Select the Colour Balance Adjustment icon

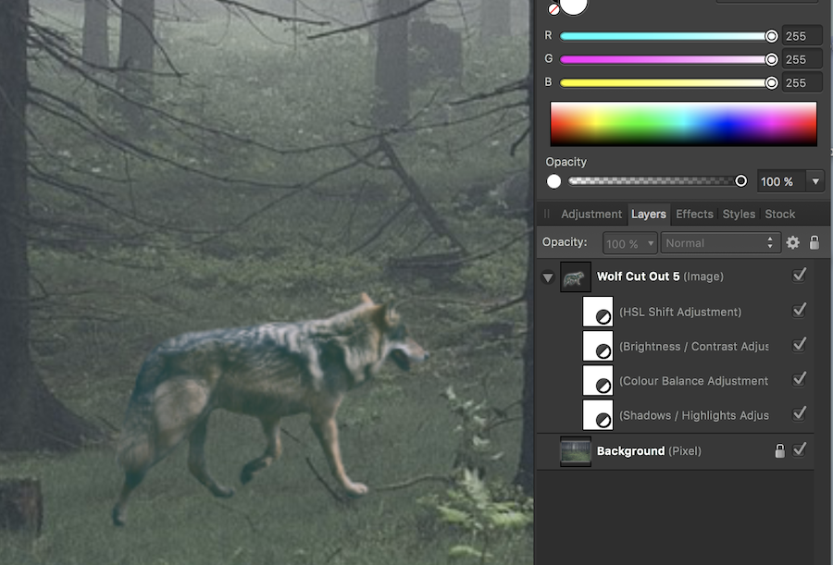(598, 380)
